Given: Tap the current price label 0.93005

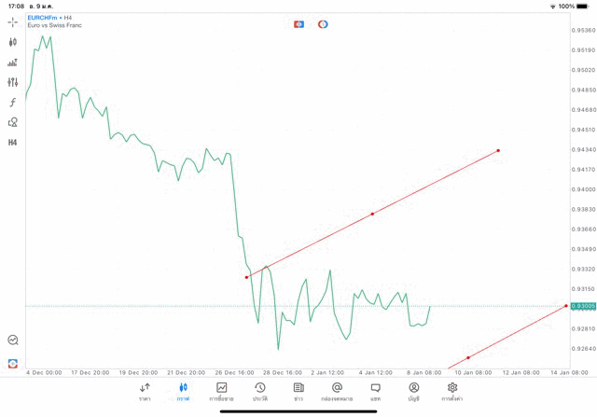Looking at the screenshot, I should pyautogui.click(x=583, y=306).
